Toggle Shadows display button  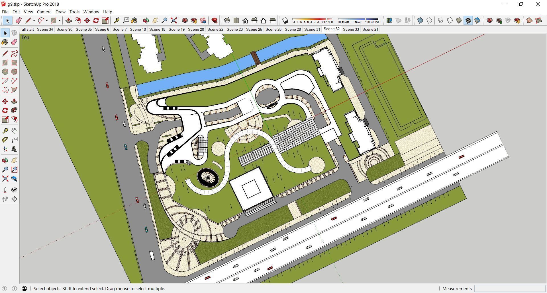(x=285, y=20)
